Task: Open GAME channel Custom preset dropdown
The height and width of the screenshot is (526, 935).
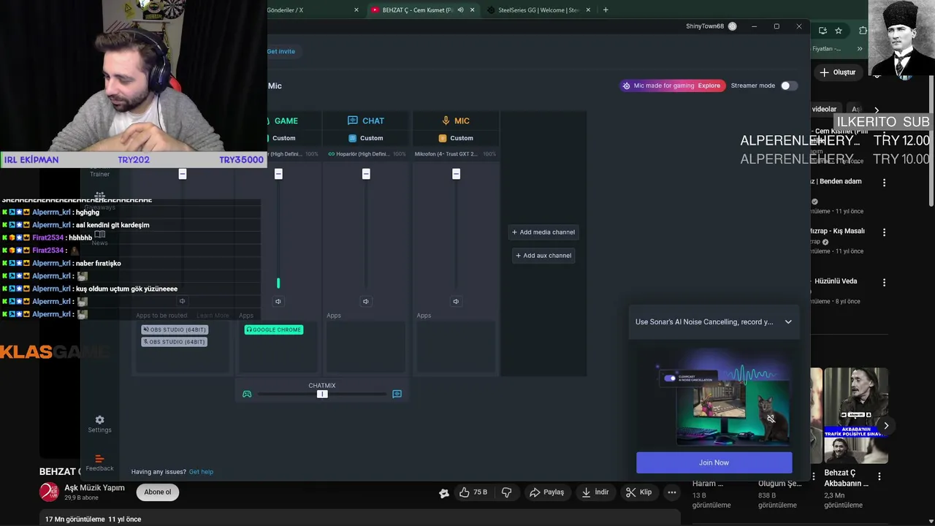Action: coord(283,138)
